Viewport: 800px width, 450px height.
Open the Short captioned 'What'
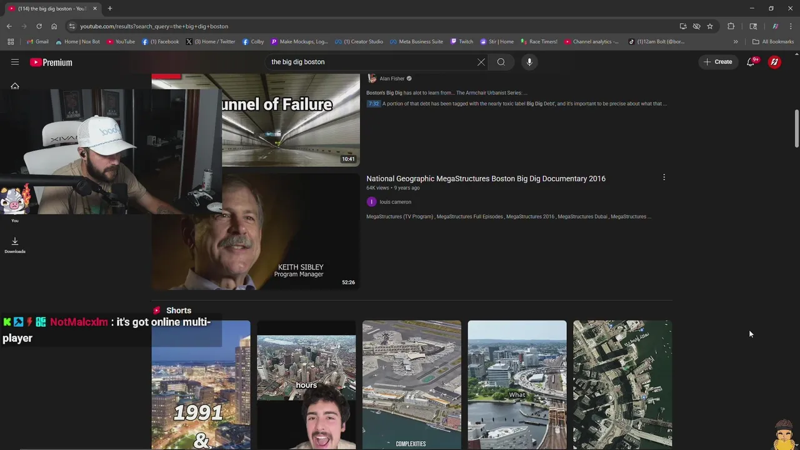pyautogui.click(x=517, y=385)
